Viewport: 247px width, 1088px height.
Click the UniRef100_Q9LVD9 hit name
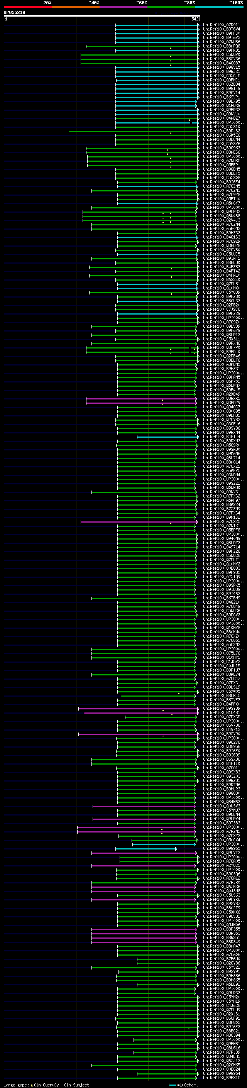(x=222, y=327)
